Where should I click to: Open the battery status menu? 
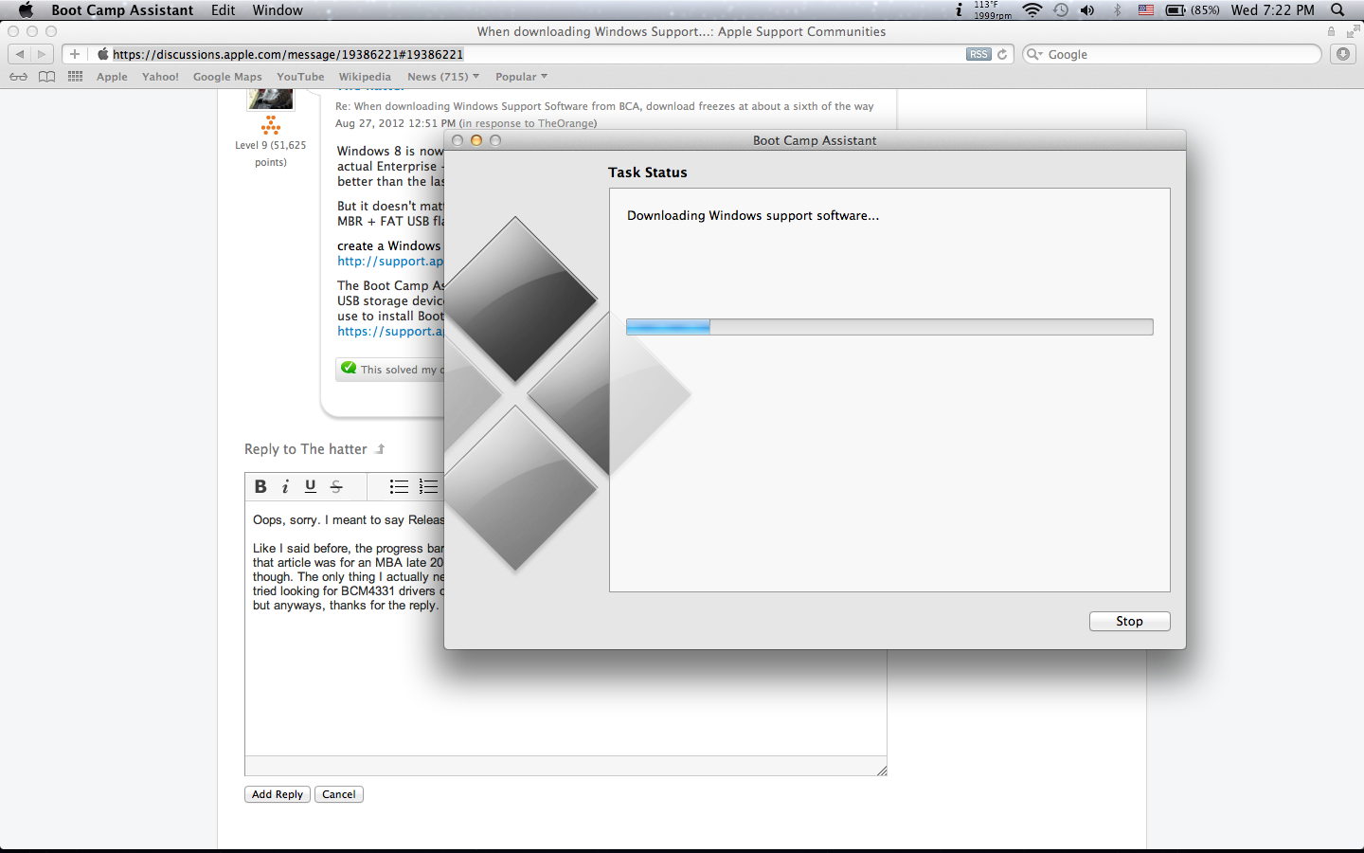click(x=1193, y=9)
